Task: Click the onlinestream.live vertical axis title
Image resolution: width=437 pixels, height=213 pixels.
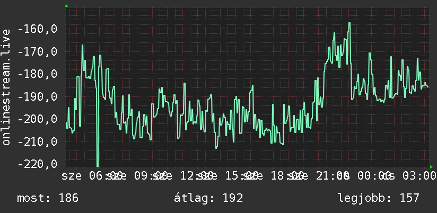Action: coord(6,87)
